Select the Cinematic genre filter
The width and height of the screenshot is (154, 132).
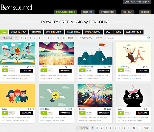[36, 32]
